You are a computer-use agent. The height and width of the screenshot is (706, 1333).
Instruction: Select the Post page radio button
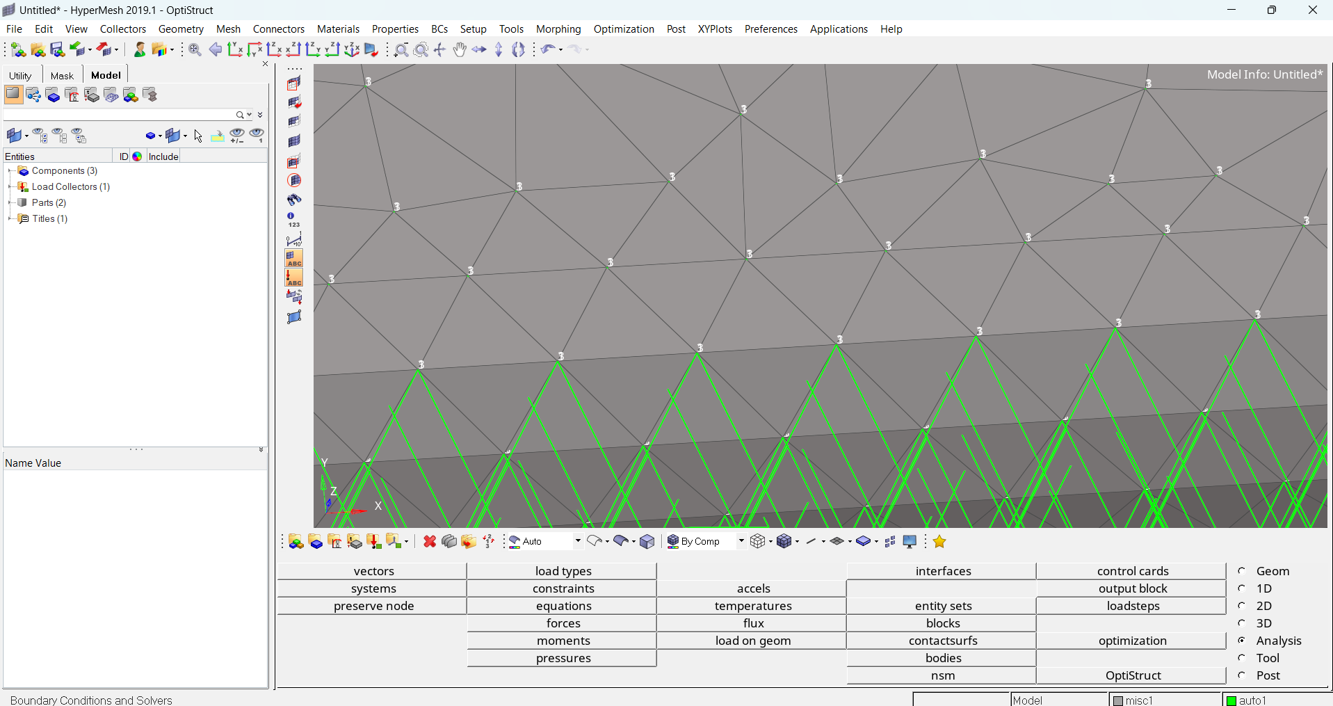tap(1242, 675)
